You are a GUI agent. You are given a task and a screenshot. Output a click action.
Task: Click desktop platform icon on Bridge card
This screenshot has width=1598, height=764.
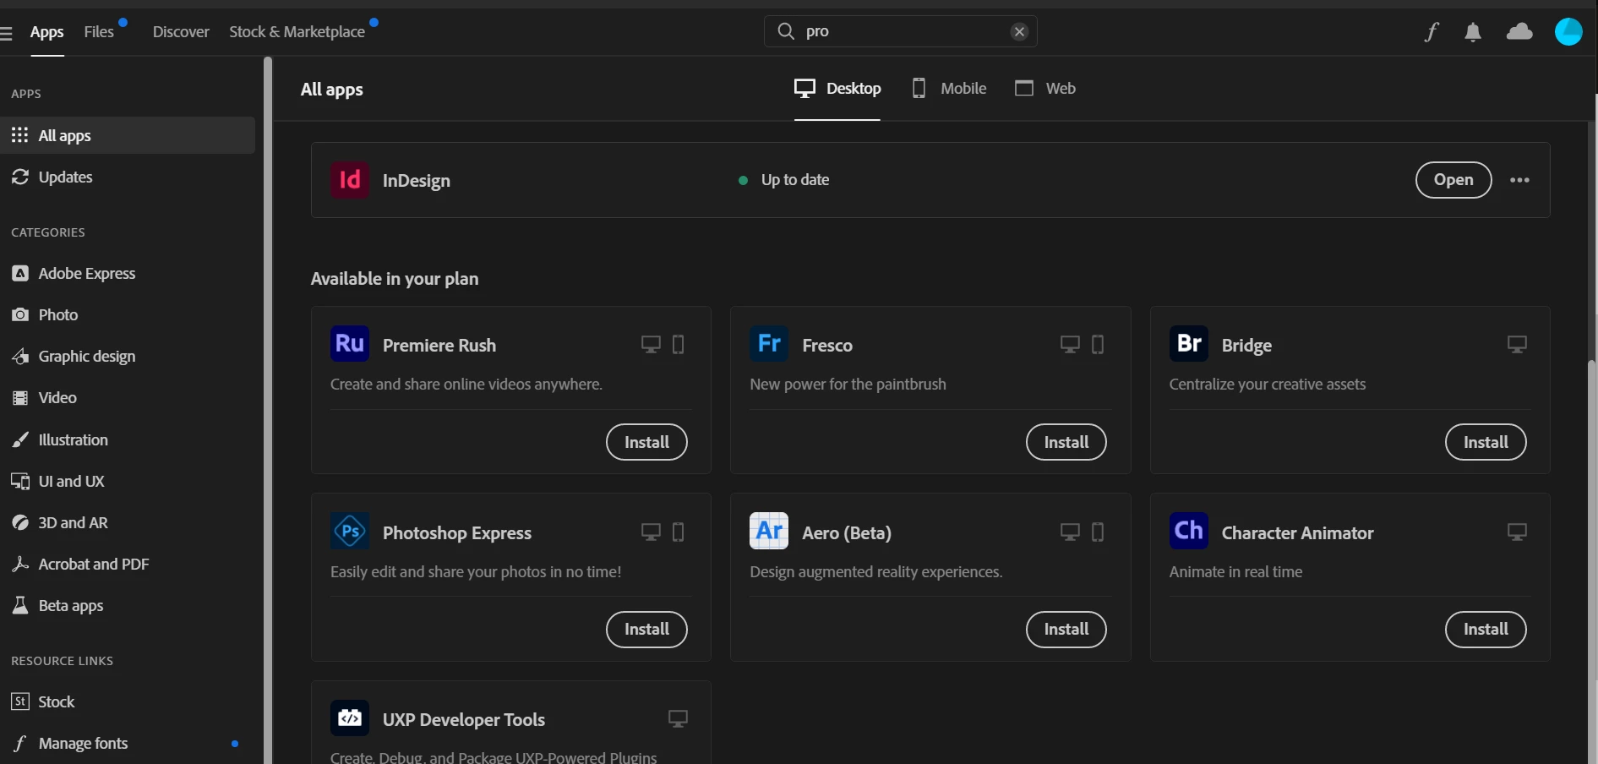[1517, 344]
